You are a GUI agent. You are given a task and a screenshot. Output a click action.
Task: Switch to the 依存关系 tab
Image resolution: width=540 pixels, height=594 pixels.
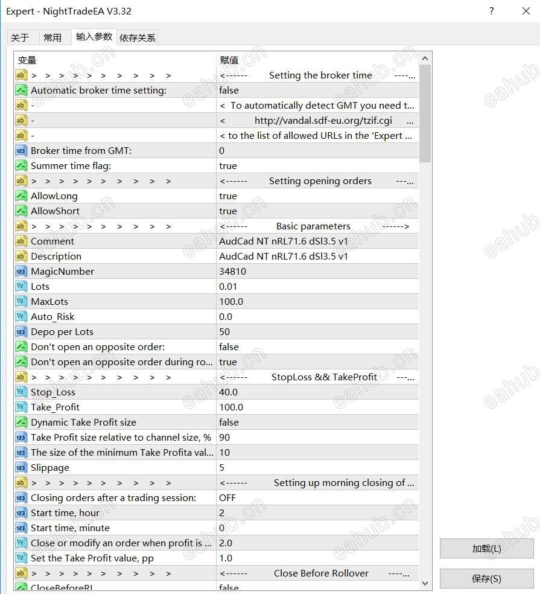pyautogui.click(x=138, y=37)
